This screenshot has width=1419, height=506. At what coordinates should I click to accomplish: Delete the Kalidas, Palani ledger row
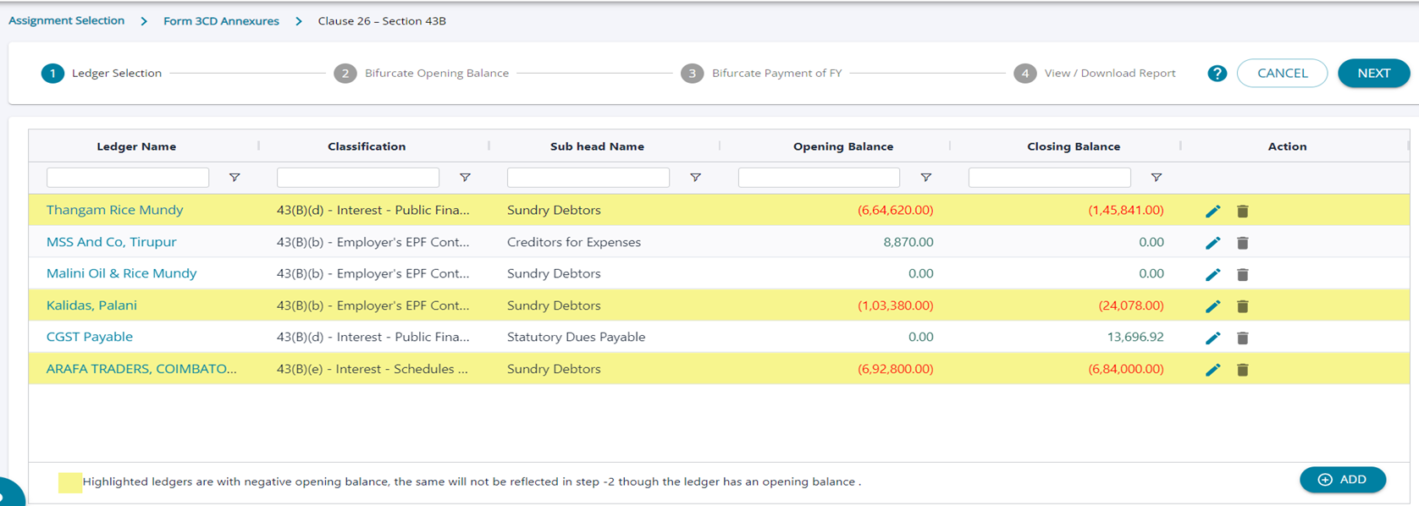[x=1242, y=306]
